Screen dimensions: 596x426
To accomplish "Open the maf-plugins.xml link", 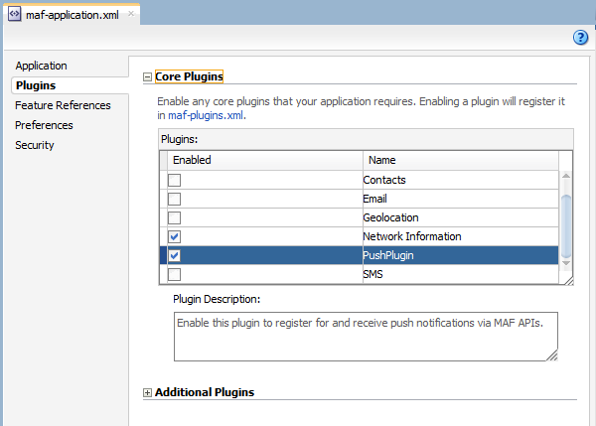I will point(206,115).
